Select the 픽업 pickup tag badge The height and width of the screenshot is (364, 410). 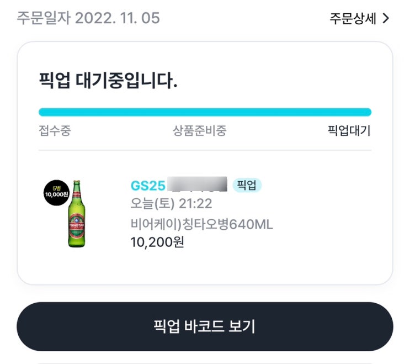tap(247, 185)
